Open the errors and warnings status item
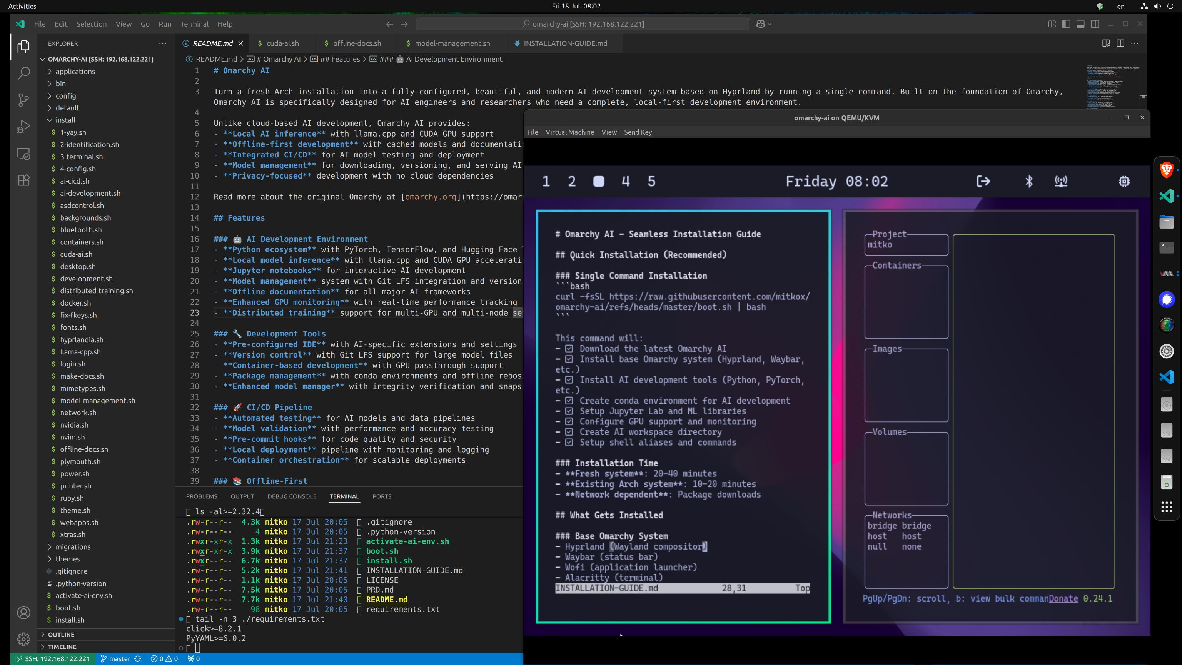Image resolution: width=1182 pixels, height=665 pixels. point(164,658)
